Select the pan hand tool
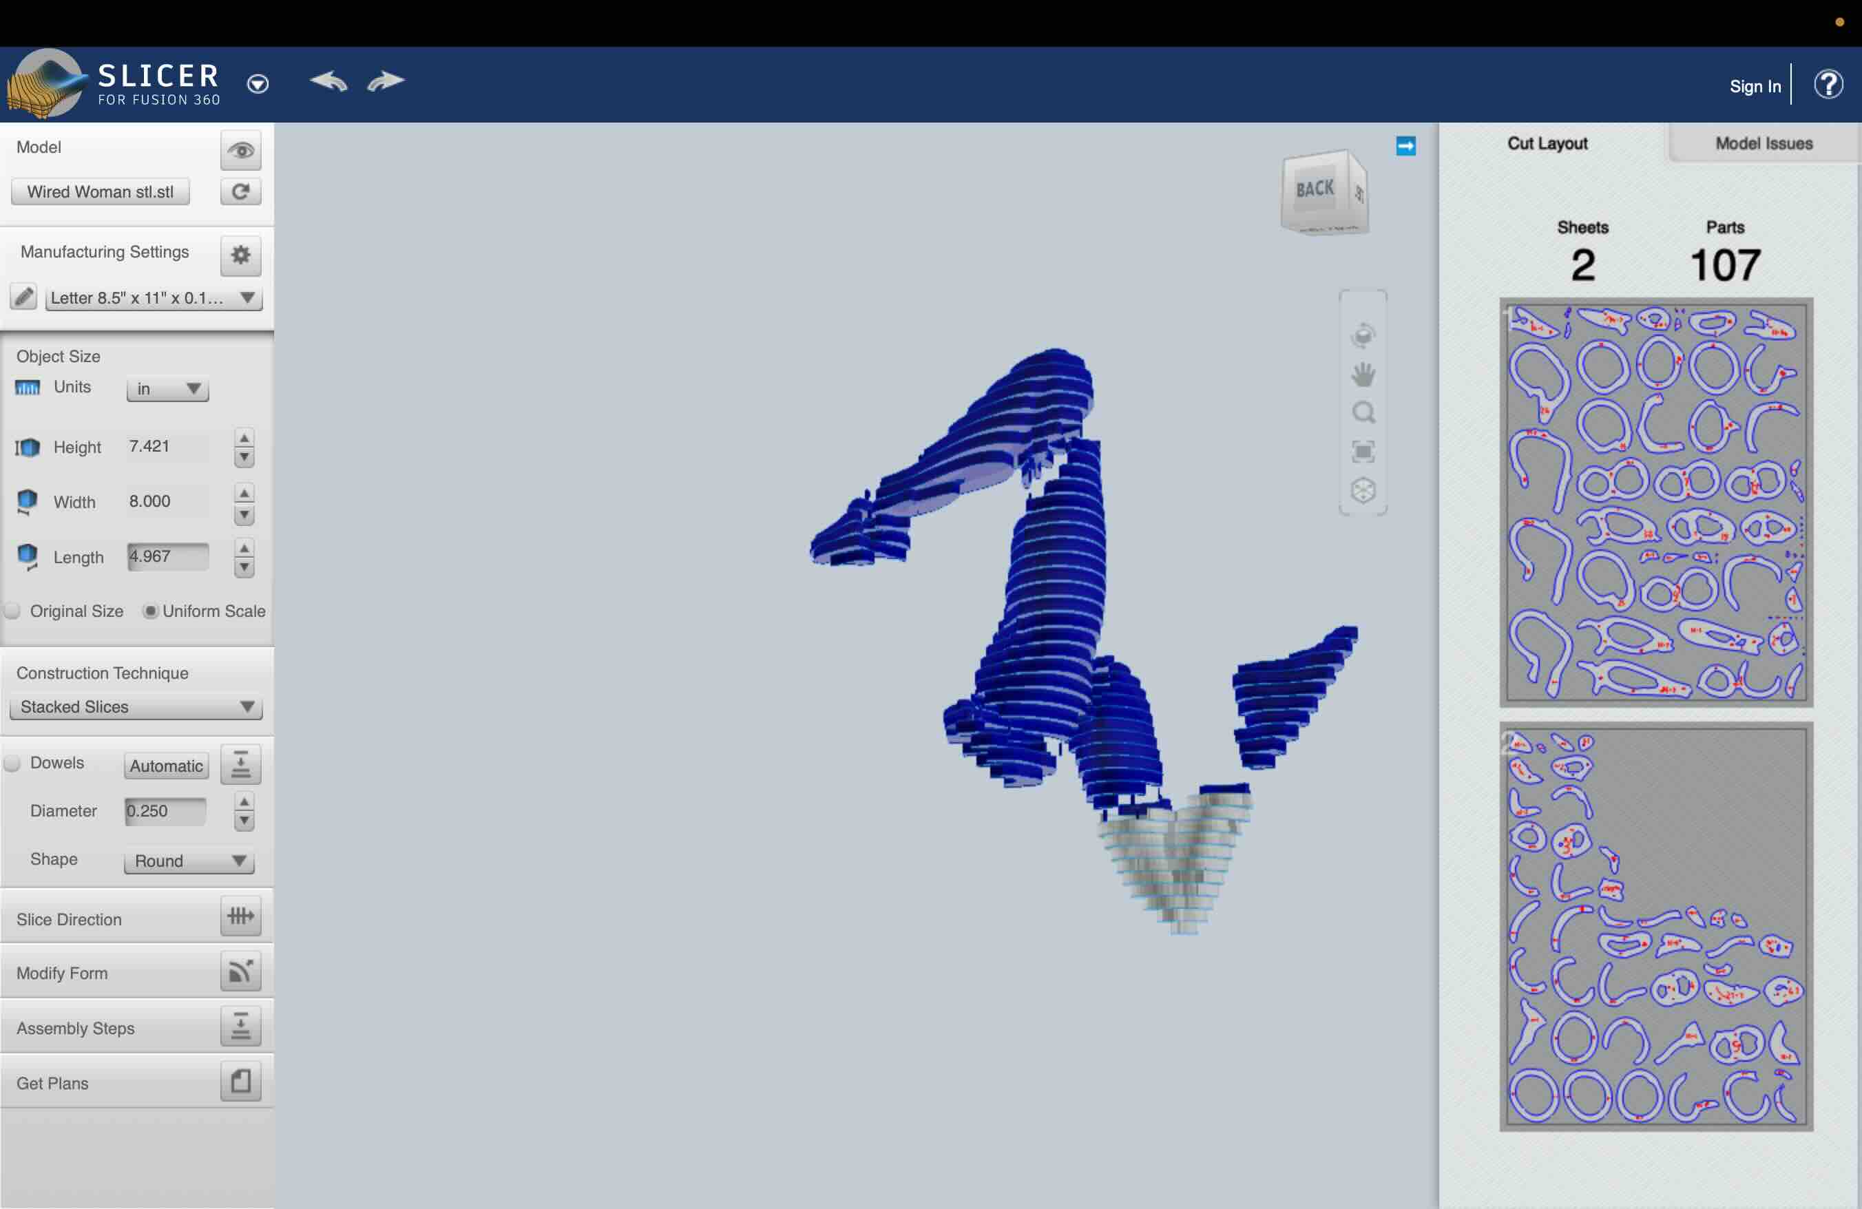The height and width of the screenshot is (1209, 1862). [1363, 375]
